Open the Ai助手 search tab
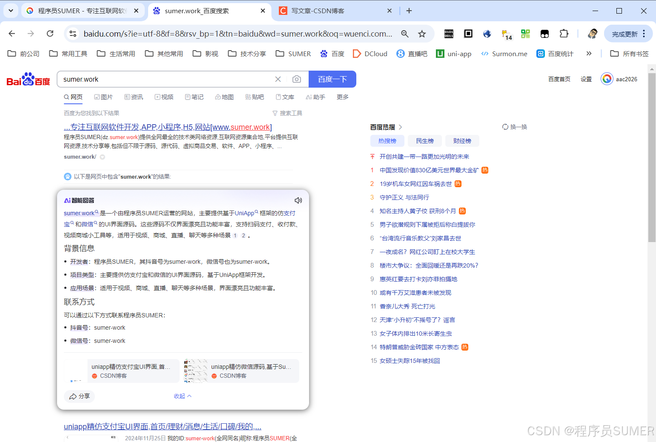Screen dimensions: 656x442 coord(315,97)
